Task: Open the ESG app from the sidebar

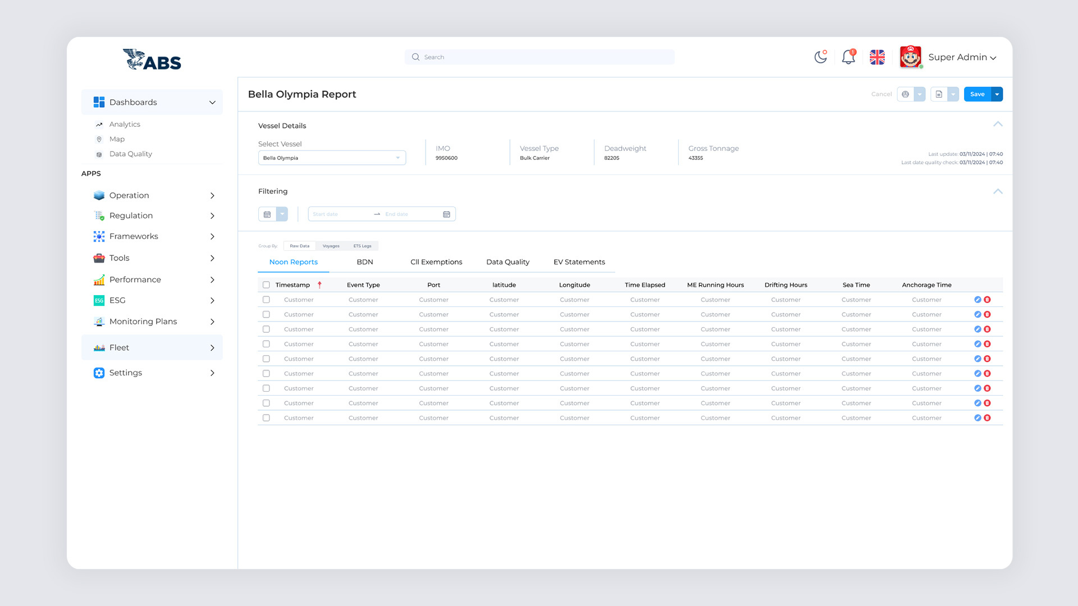Action: coord(117,300)
